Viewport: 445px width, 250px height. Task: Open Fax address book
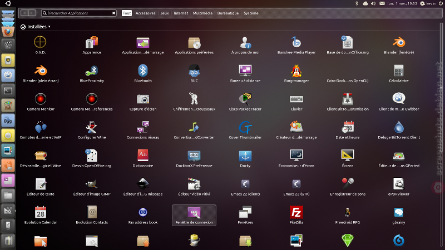click(143, 212)
